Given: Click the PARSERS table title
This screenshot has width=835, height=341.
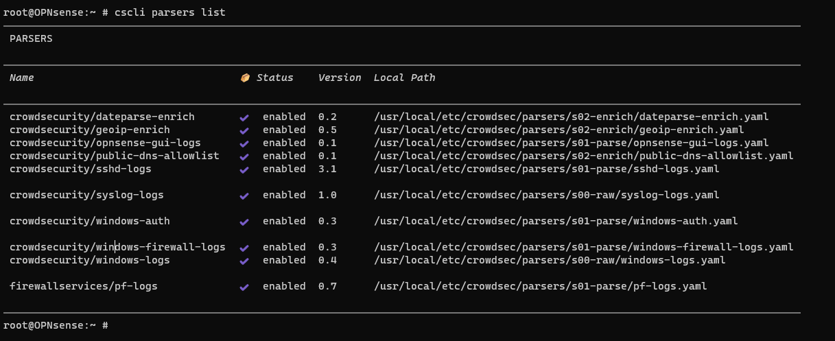Looking at the screenshot, I should pyautogui.click(x=31, y=39).
